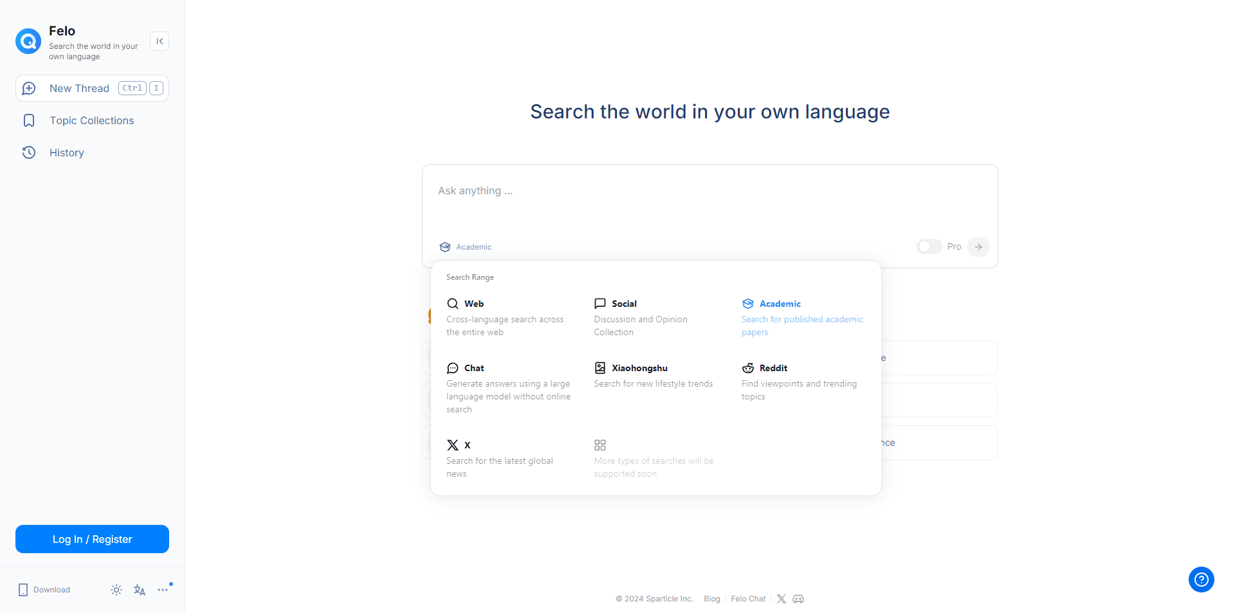
Task: Click the History clock icon
Action: (x=29, y=152)
